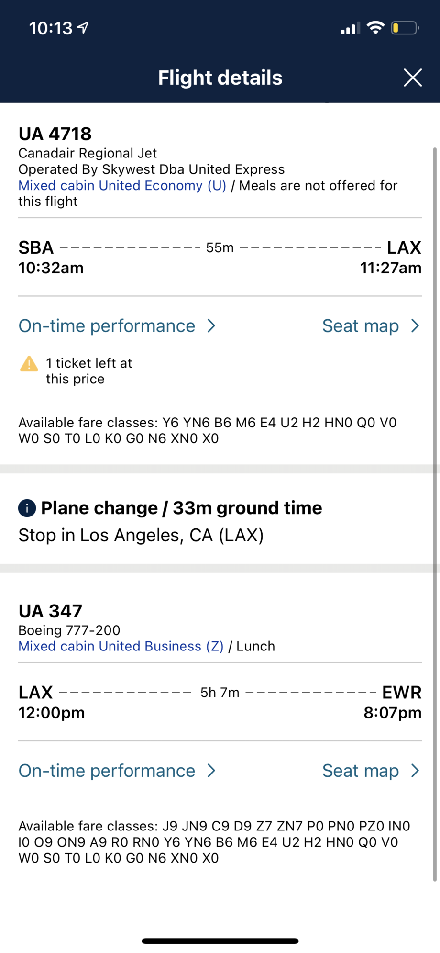
Task: Close the Flight details screen
Action: (x=412, y=78)
